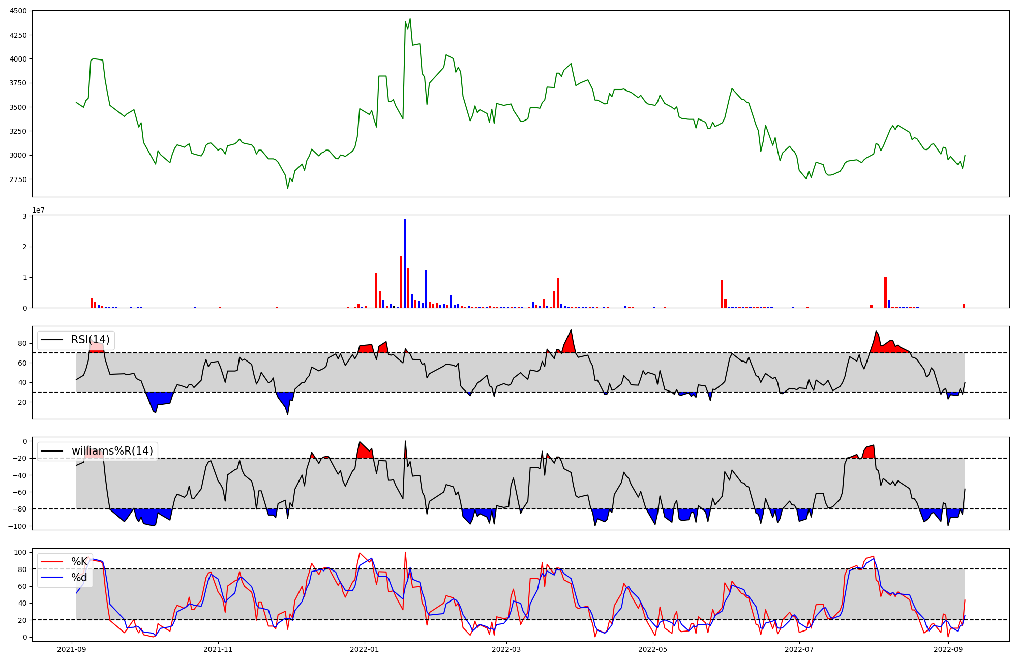The image size is (1017, 661).
Task: Click the 2021-09 x-axis date label
Action: (72, 649)
